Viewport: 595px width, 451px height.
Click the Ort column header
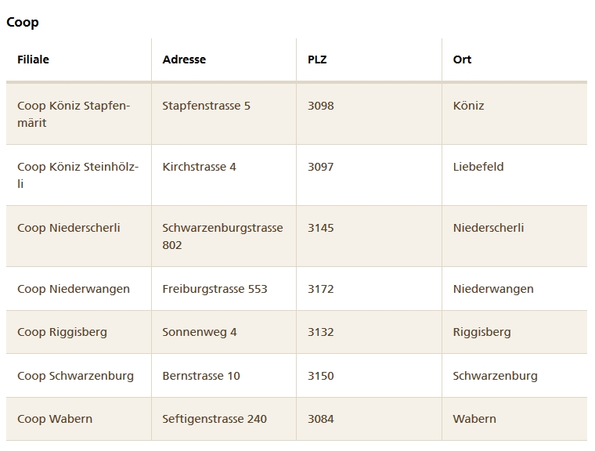point(462,60)
